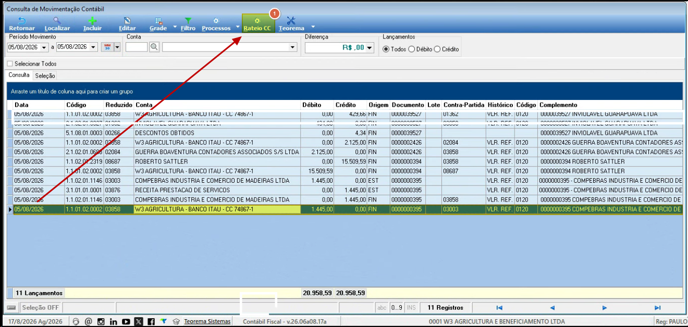Image resolution: width=688 pixels, height=327 pixels.
Task: Switch to the Seleção tab
Action: tap(45, 76)
